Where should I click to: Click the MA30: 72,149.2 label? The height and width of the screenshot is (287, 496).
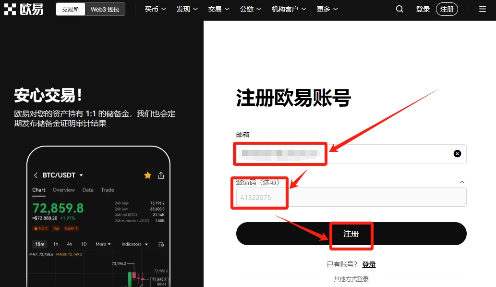pos(69,254)
